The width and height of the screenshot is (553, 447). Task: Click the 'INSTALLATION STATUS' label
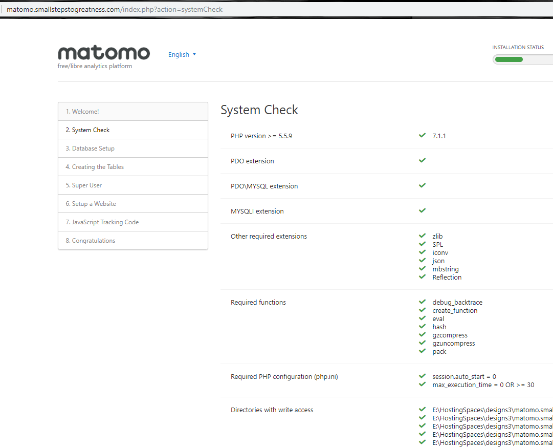[x=518, y=47]
